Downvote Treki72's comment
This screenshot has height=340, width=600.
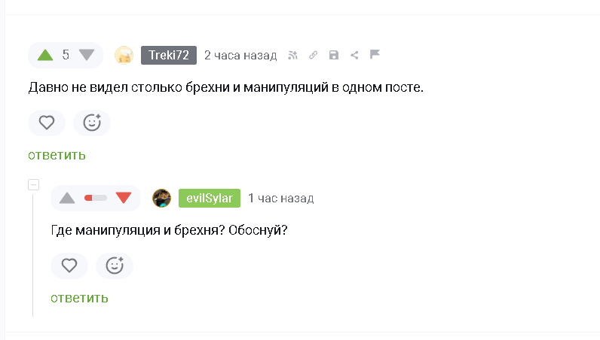87,55
